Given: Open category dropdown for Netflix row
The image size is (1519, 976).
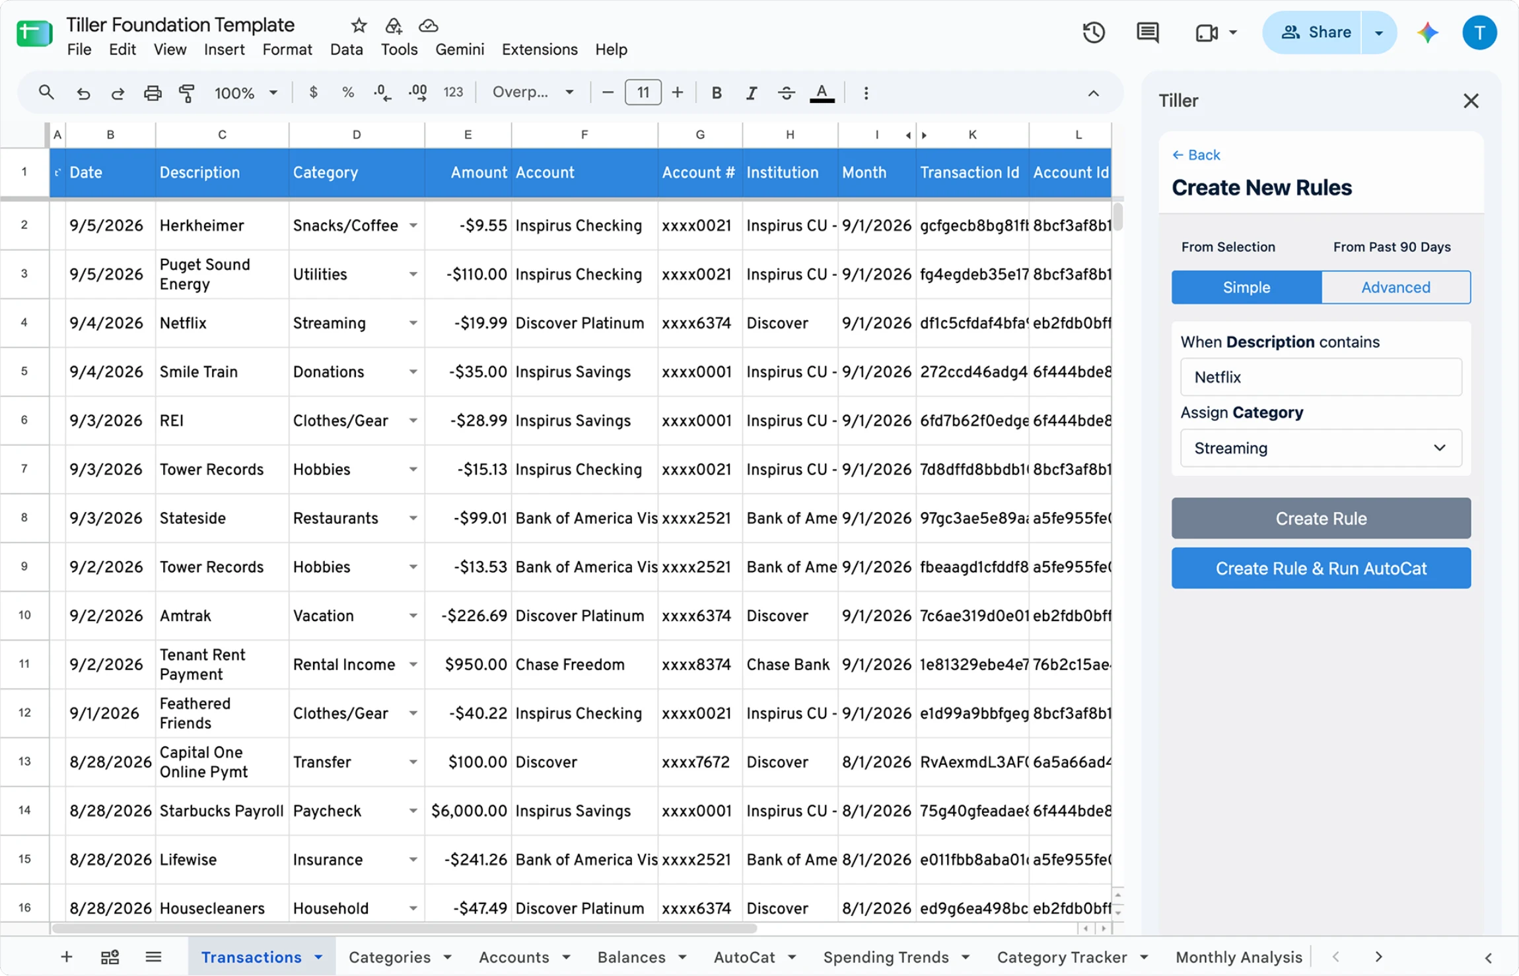Looking at the screenshot, I should 413,323.
